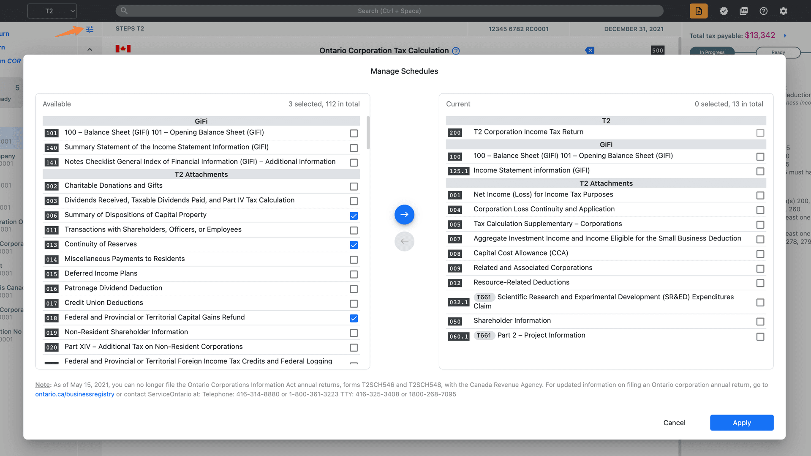This screenshot has height=456, width=811.
Task: Select the Ready status step
Action: 778,52
